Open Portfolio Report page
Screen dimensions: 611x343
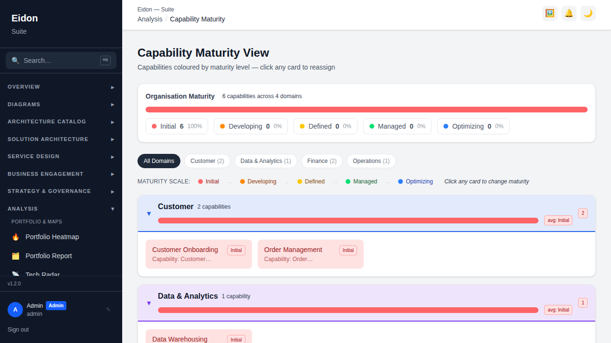click(61, 256)
